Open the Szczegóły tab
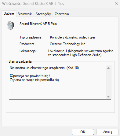Viewport: 120px width, 136px height. coord(43,14)
